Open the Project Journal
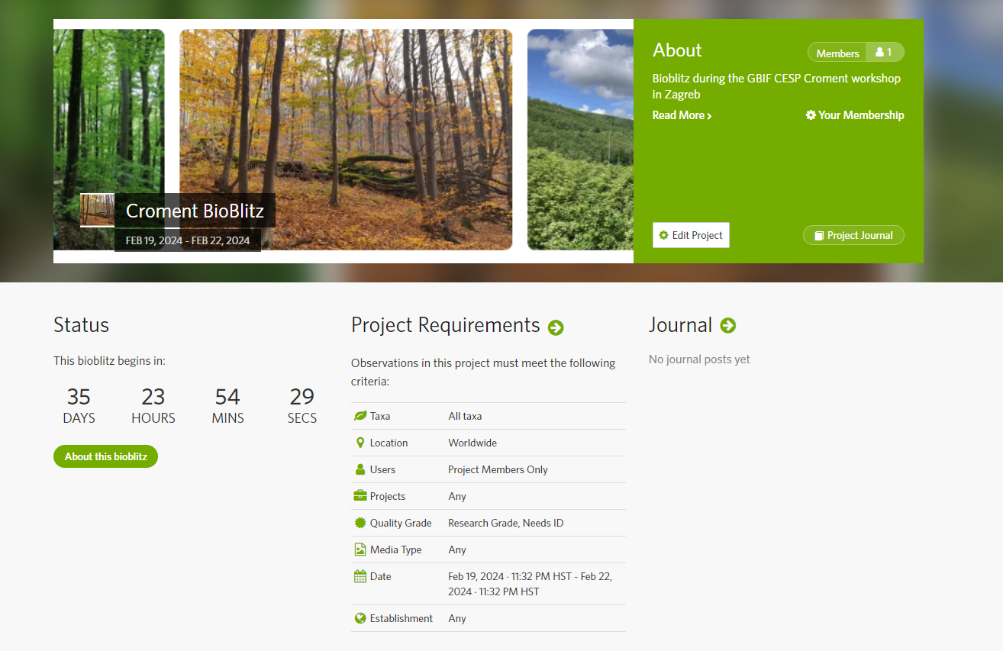1003x651 pixels. click(853, 235)
